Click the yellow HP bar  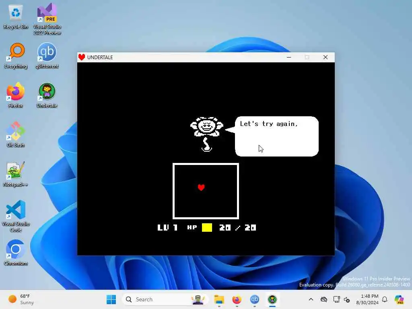(207, 228)
